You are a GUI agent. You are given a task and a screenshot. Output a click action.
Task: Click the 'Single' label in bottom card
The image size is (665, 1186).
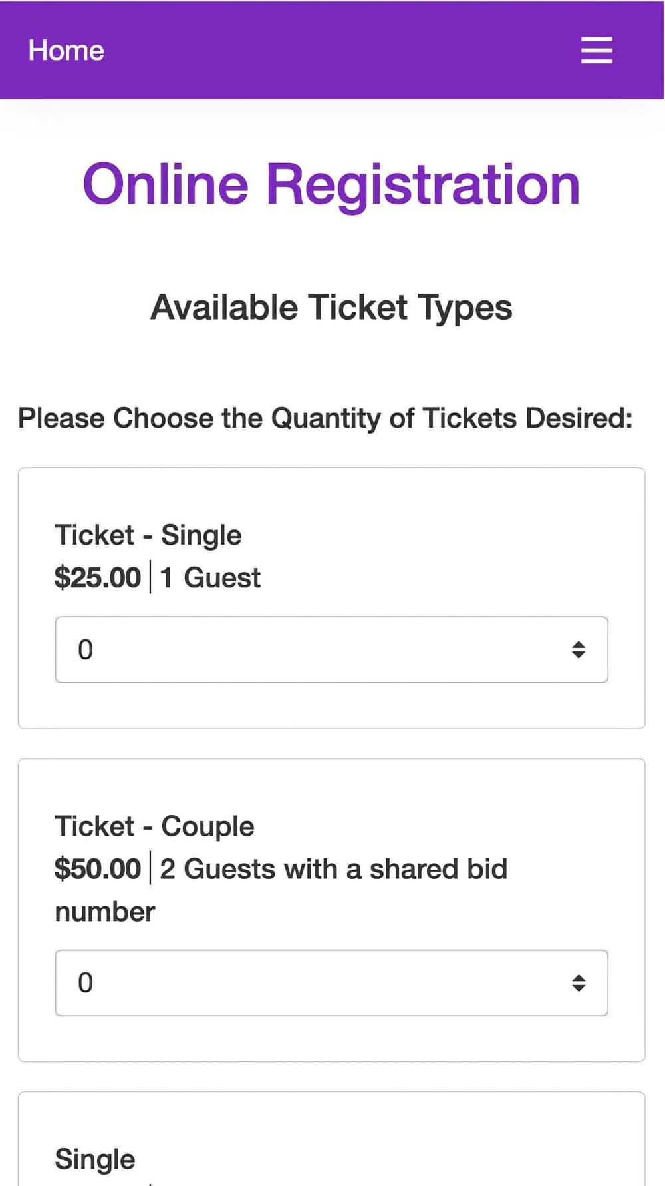95,1159
